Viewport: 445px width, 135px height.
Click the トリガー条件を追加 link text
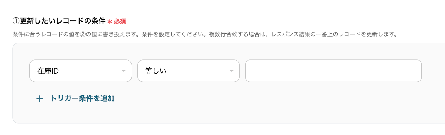pyautogui.click(x=82, y=98)
